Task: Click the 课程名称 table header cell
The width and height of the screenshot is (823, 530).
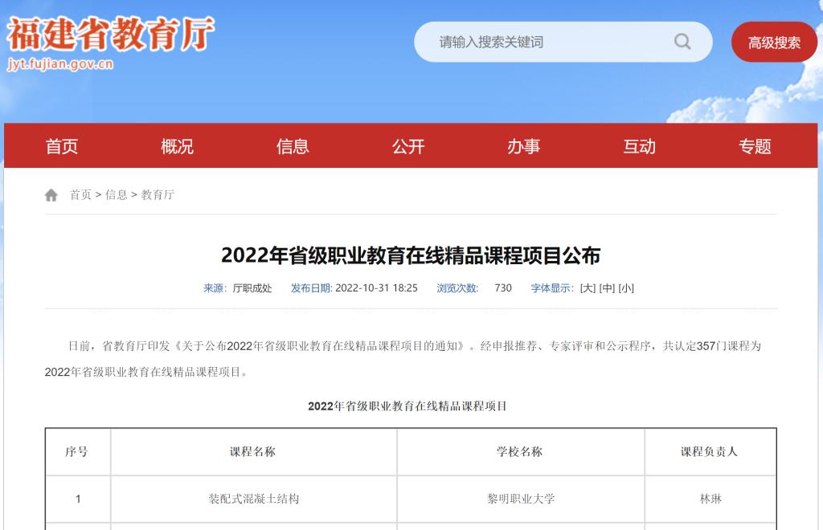Action: click(253, 452)
